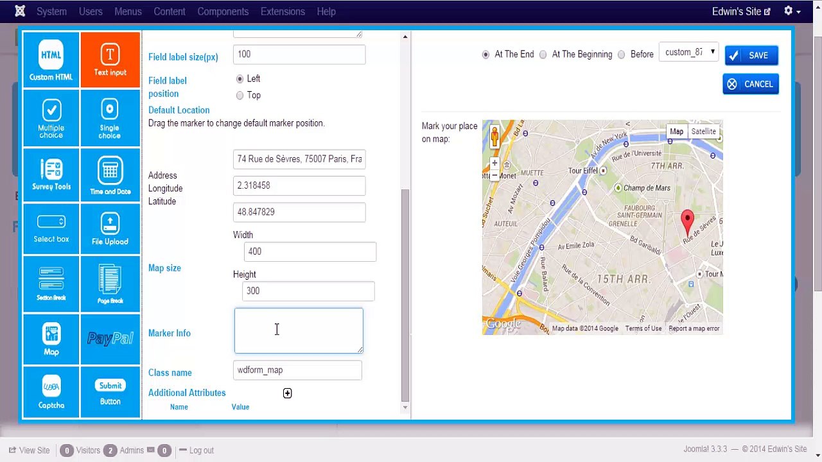Add a PayPal field
Image resolution: width=822 pixels, height=462 pixels.
click(110, 339)
